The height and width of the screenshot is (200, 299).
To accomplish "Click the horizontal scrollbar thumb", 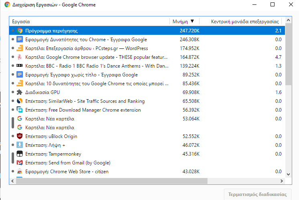I will (x=112, y=181).
